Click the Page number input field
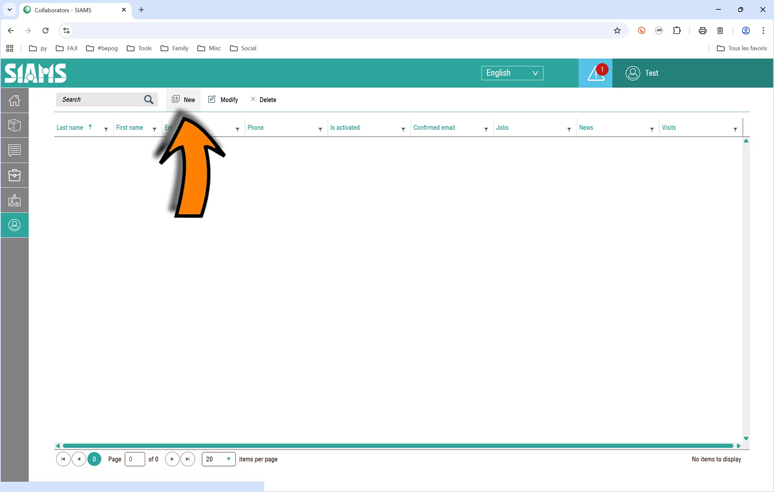 pyautogui.click(x=135, y=459)
